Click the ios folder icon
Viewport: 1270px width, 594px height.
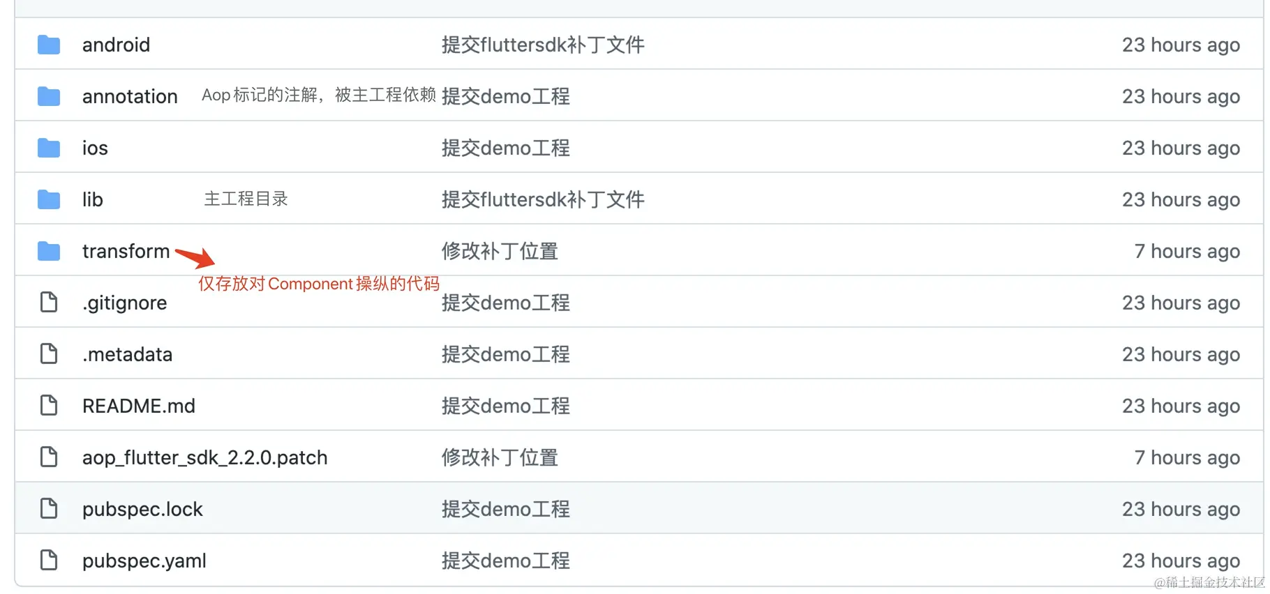(x=48, y=148)
